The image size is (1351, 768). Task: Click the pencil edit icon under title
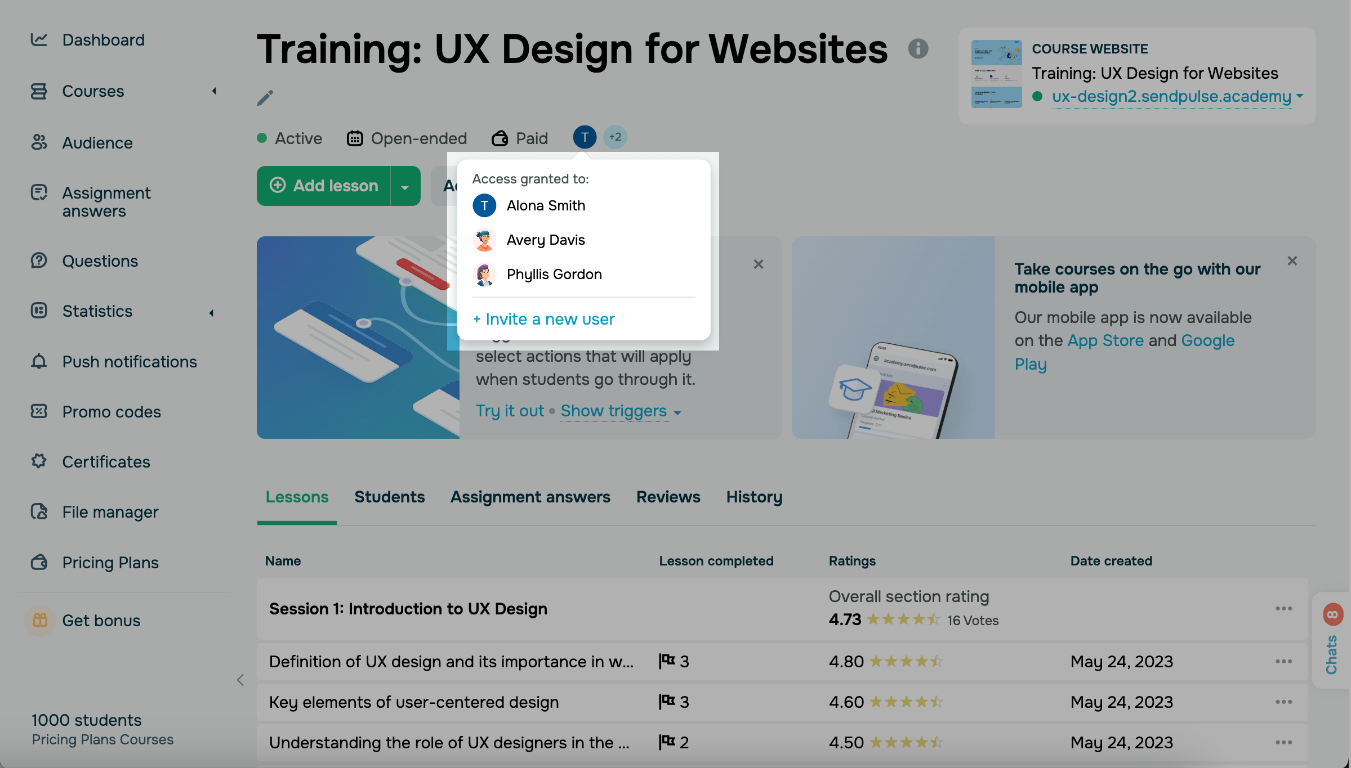click(265, 98)
